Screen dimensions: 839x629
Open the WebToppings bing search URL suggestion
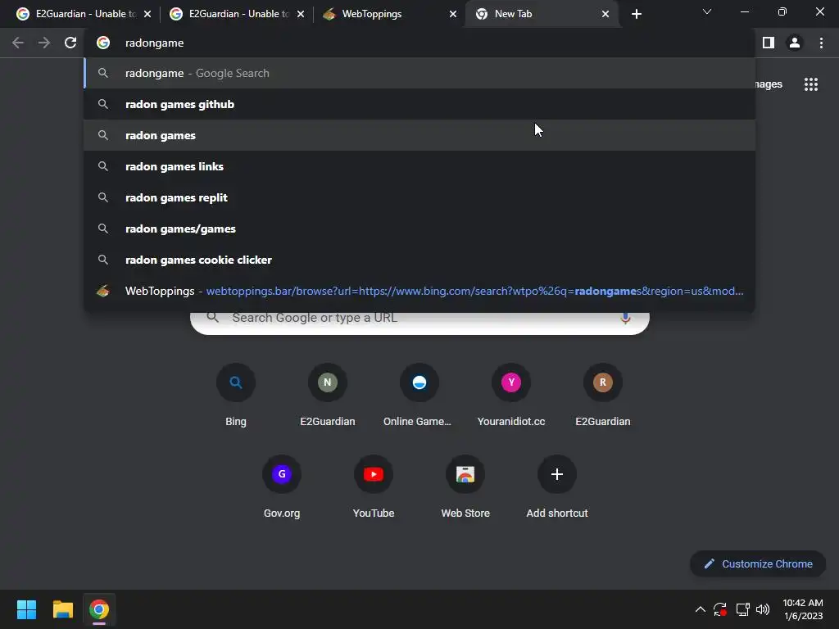[419, 291]
